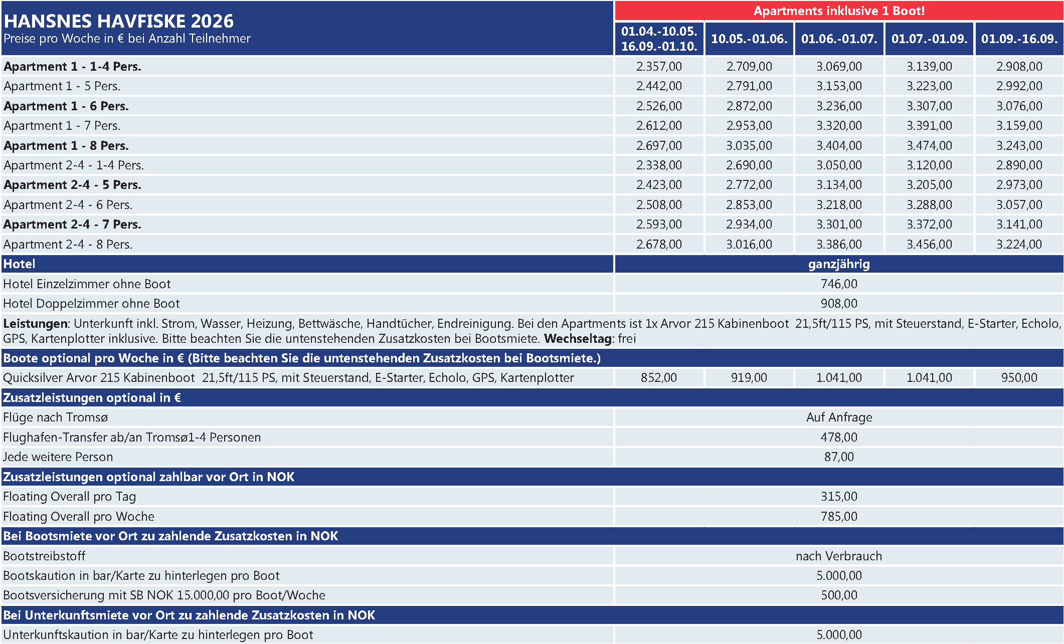The height and width of the screenshot is (644, 1064).
Task: Select the Apartment 1 - 8 Pers. row label
Action: tap(66, 146)
